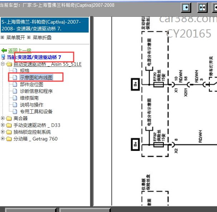Open 诊断信息和程序 document

(x=36, y=91)
